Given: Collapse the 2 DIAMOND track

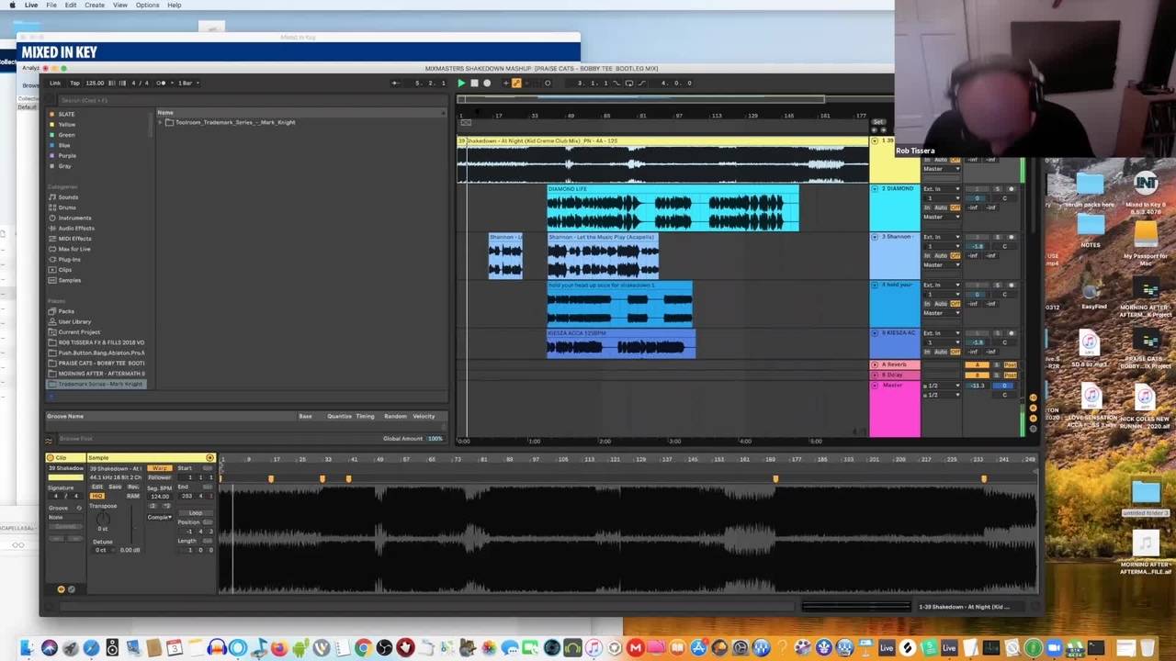Looking at the screenshot, I should [x=875, y=188].
